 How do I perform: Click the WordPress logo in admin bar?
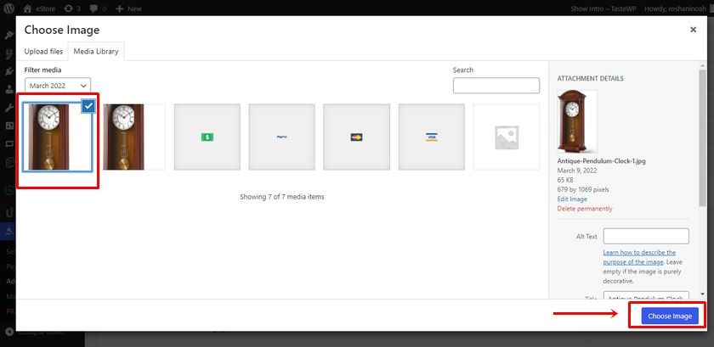coord(9,8)
